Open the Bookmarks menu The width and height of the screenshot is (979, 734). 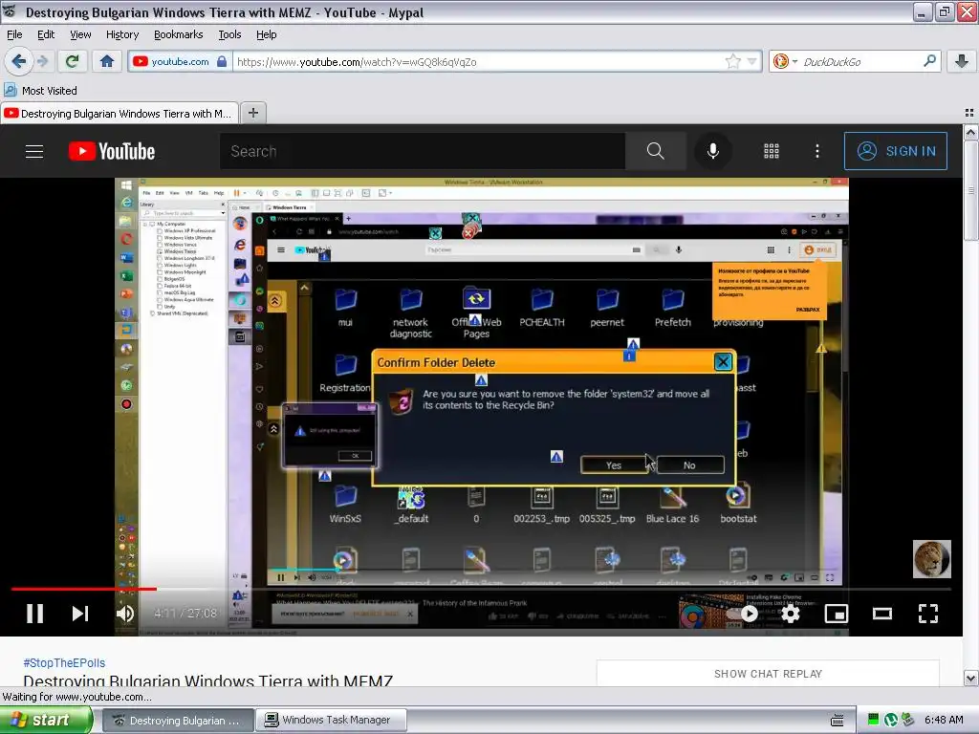click(178, 34)
